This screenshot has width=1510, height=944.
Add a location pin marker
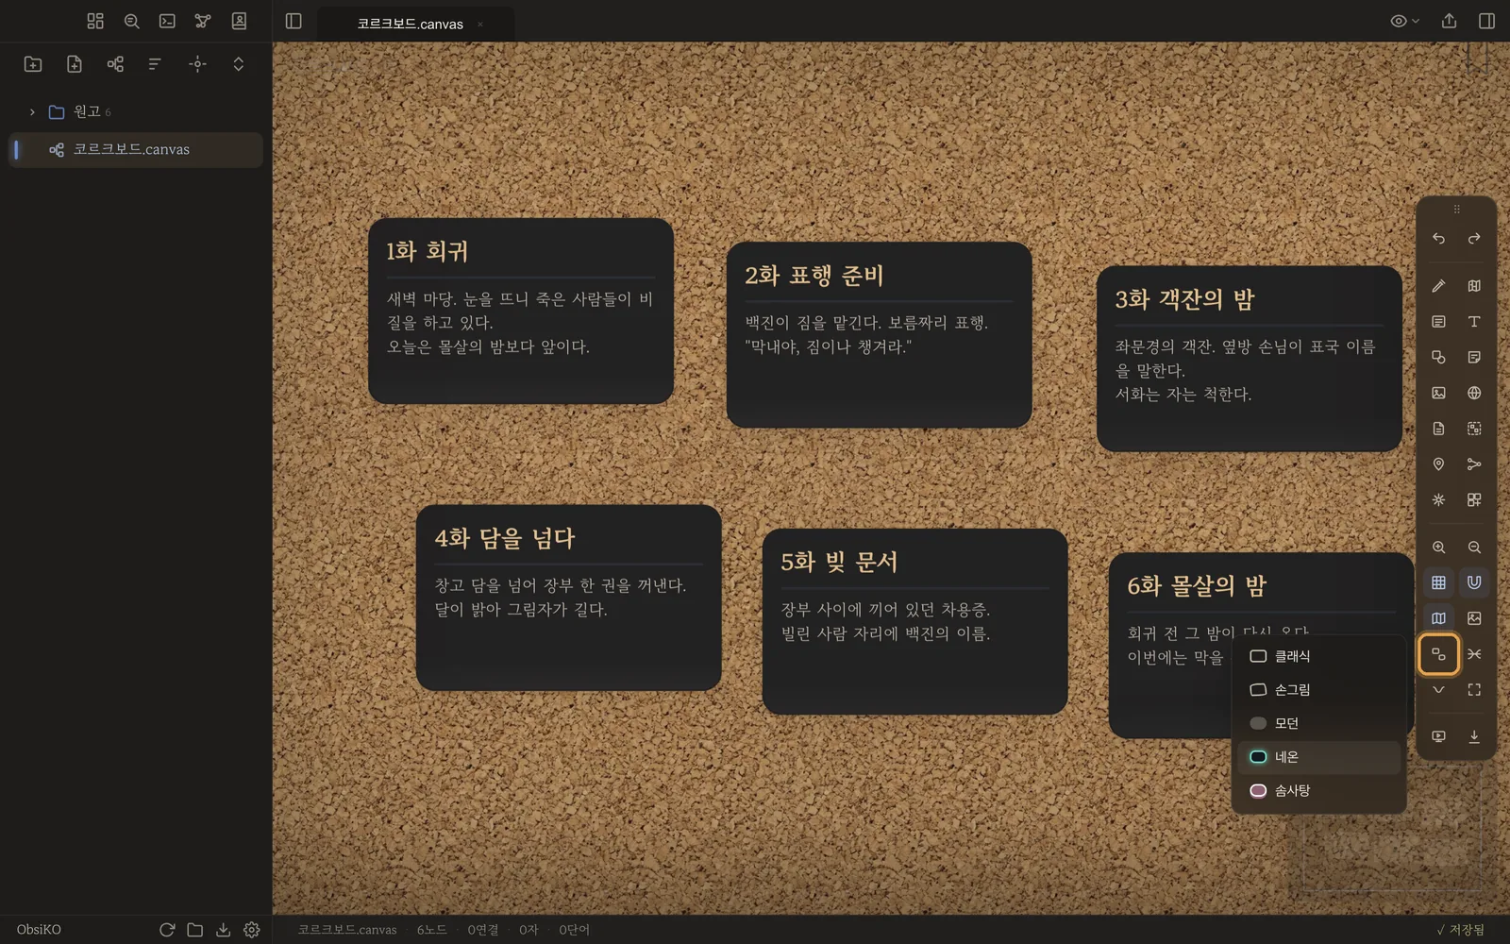point(1438,464)
